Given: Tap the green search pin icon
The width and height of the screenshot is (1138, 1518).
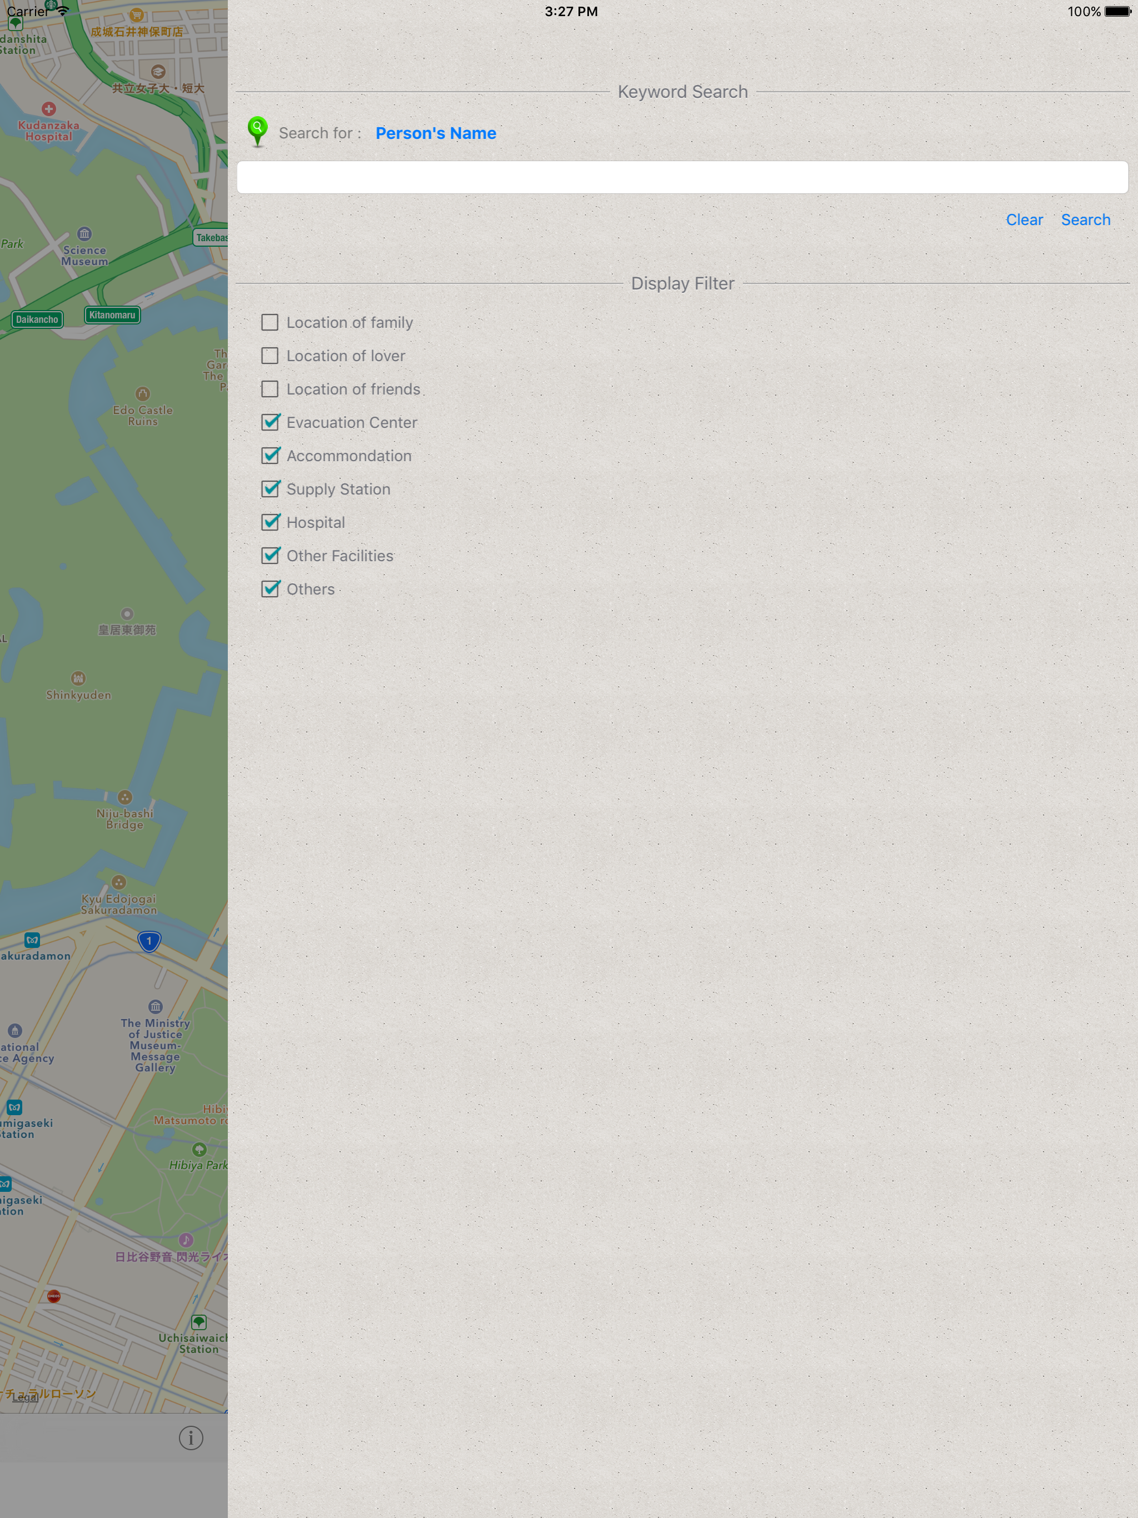Looking at the screenshot, I should point(257,131).
